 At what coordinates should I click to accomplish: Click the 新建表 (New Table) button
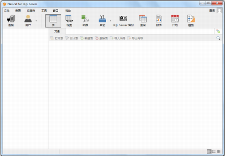[x=87, y=38]
